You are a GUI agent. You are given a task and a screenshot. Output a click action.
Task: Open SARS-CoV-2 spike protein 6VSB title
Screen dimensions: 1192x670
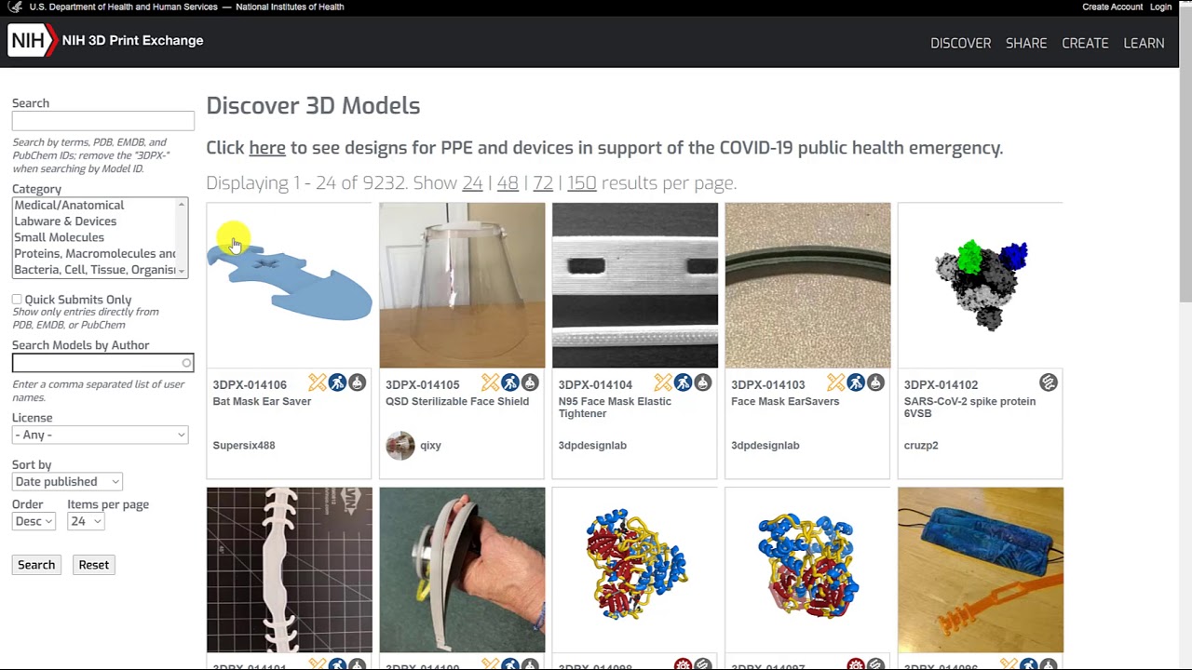969,408
